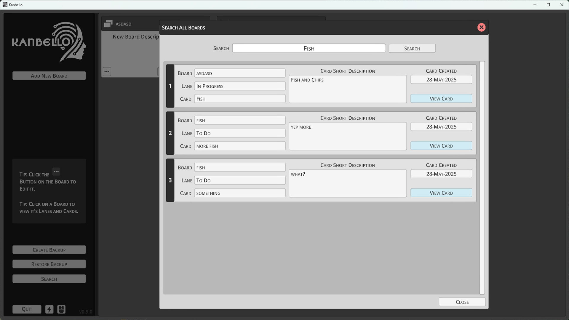The image size is (569, 320).
Task: Click inside the Fish search field
Action: point(309,48)
